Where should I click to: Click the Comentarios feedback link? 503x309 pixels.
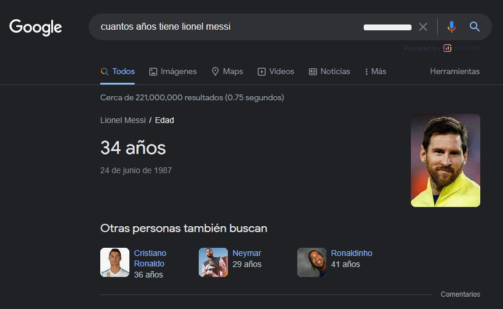click(460, 294)
